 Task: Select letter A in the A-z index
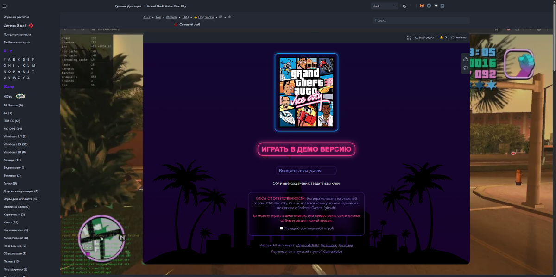click(9, 59)
